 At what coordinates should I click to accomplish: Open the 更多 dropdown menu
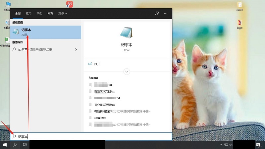click(x=63, y=13)
